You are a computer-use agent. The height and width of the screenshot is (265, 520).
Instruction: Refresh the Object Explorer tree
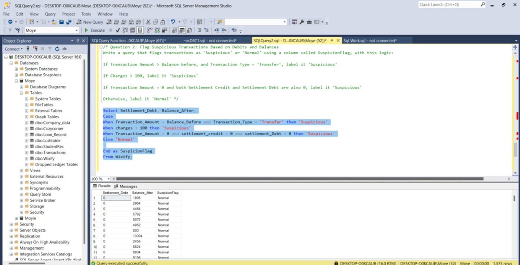57,49
